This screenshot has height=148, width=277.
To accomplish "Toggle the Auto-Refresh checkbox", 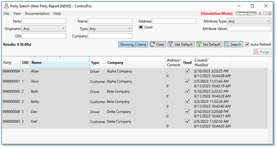I will click(247, 45).
